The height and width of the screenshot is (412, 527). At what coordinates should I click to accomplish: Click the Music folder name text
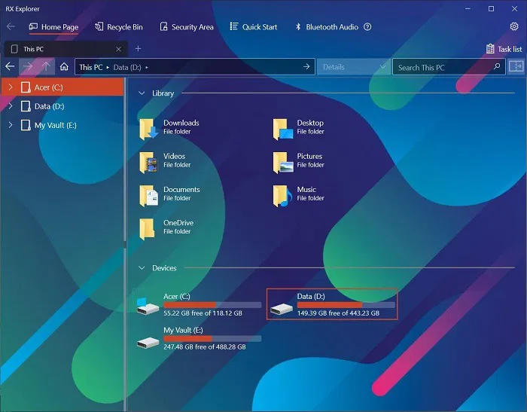tap(306, 189)
